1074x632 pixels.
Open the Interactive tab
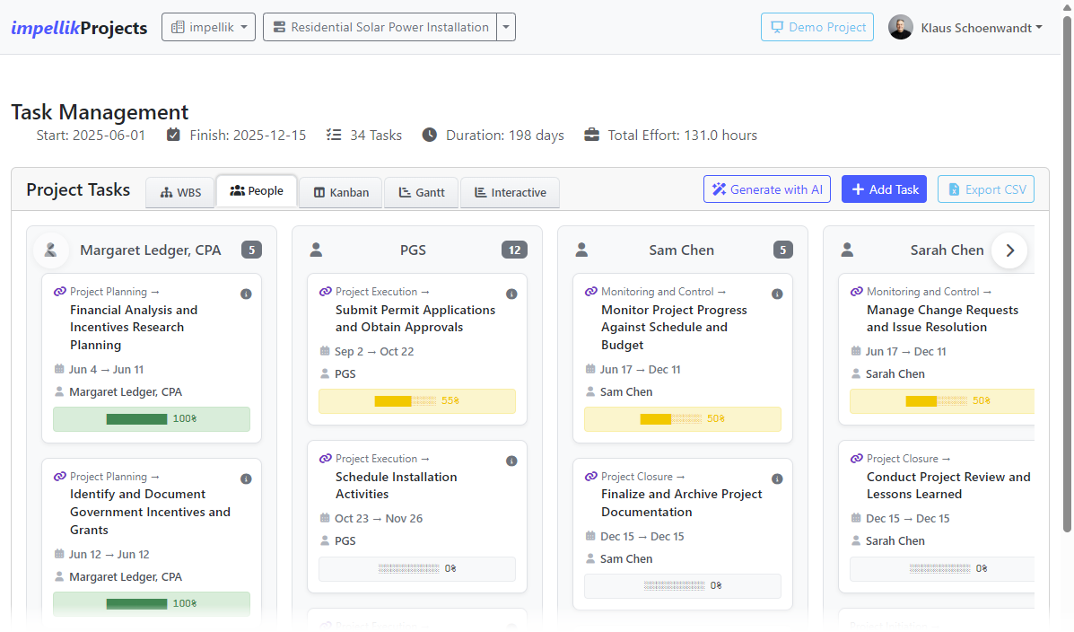coord(511,193)
